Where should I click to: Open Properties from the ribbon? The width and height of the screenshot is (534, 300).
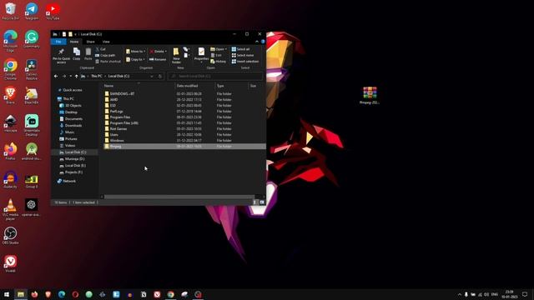pos(201,54)
